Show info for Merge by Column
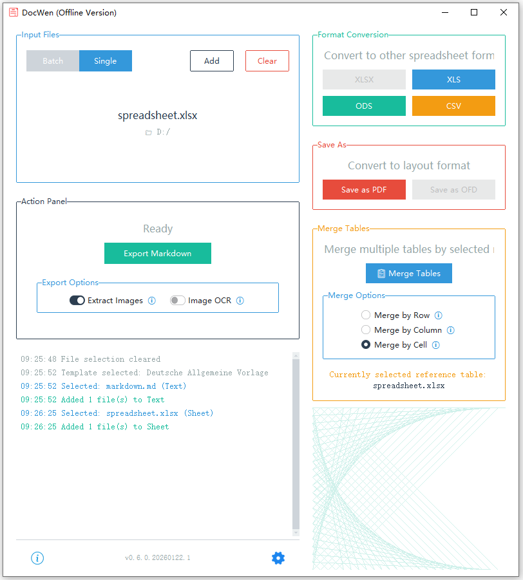 (451, 330)
